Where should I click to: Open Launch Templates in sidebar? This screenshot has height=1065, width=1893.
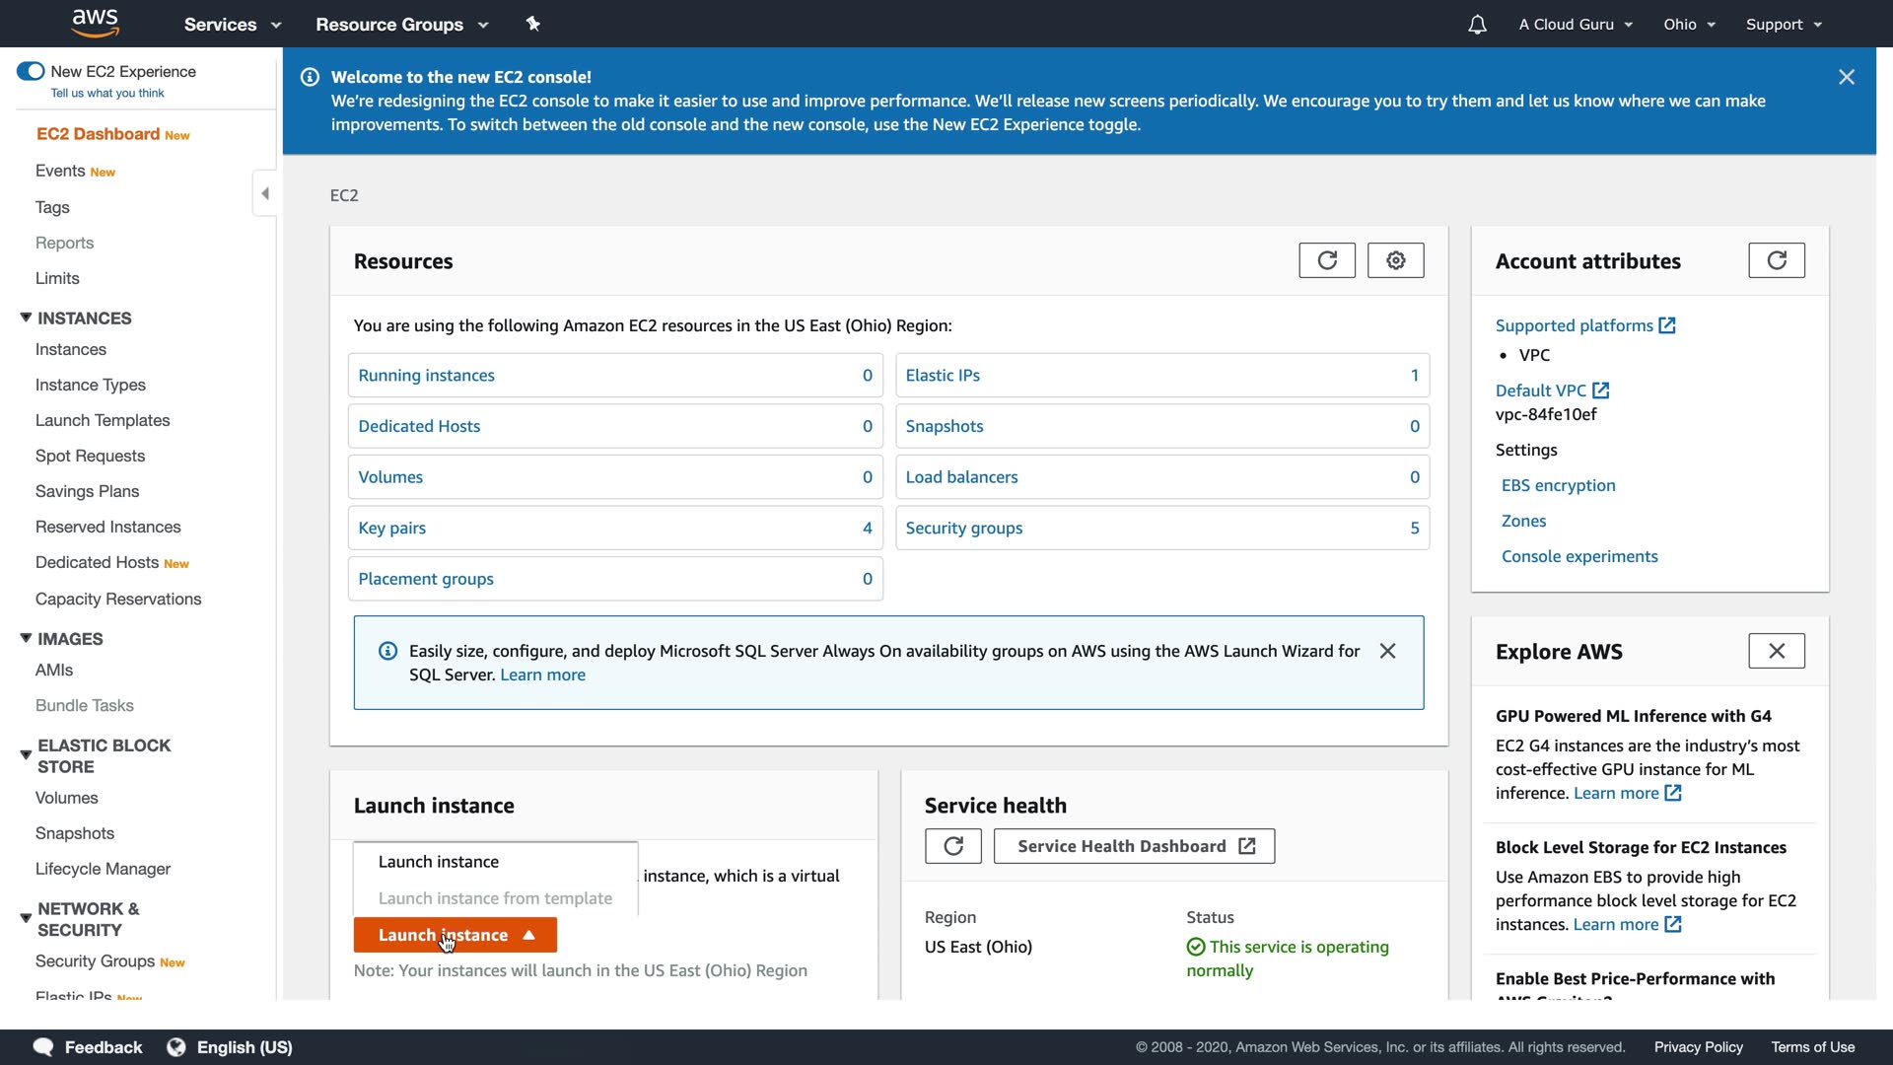103,420
